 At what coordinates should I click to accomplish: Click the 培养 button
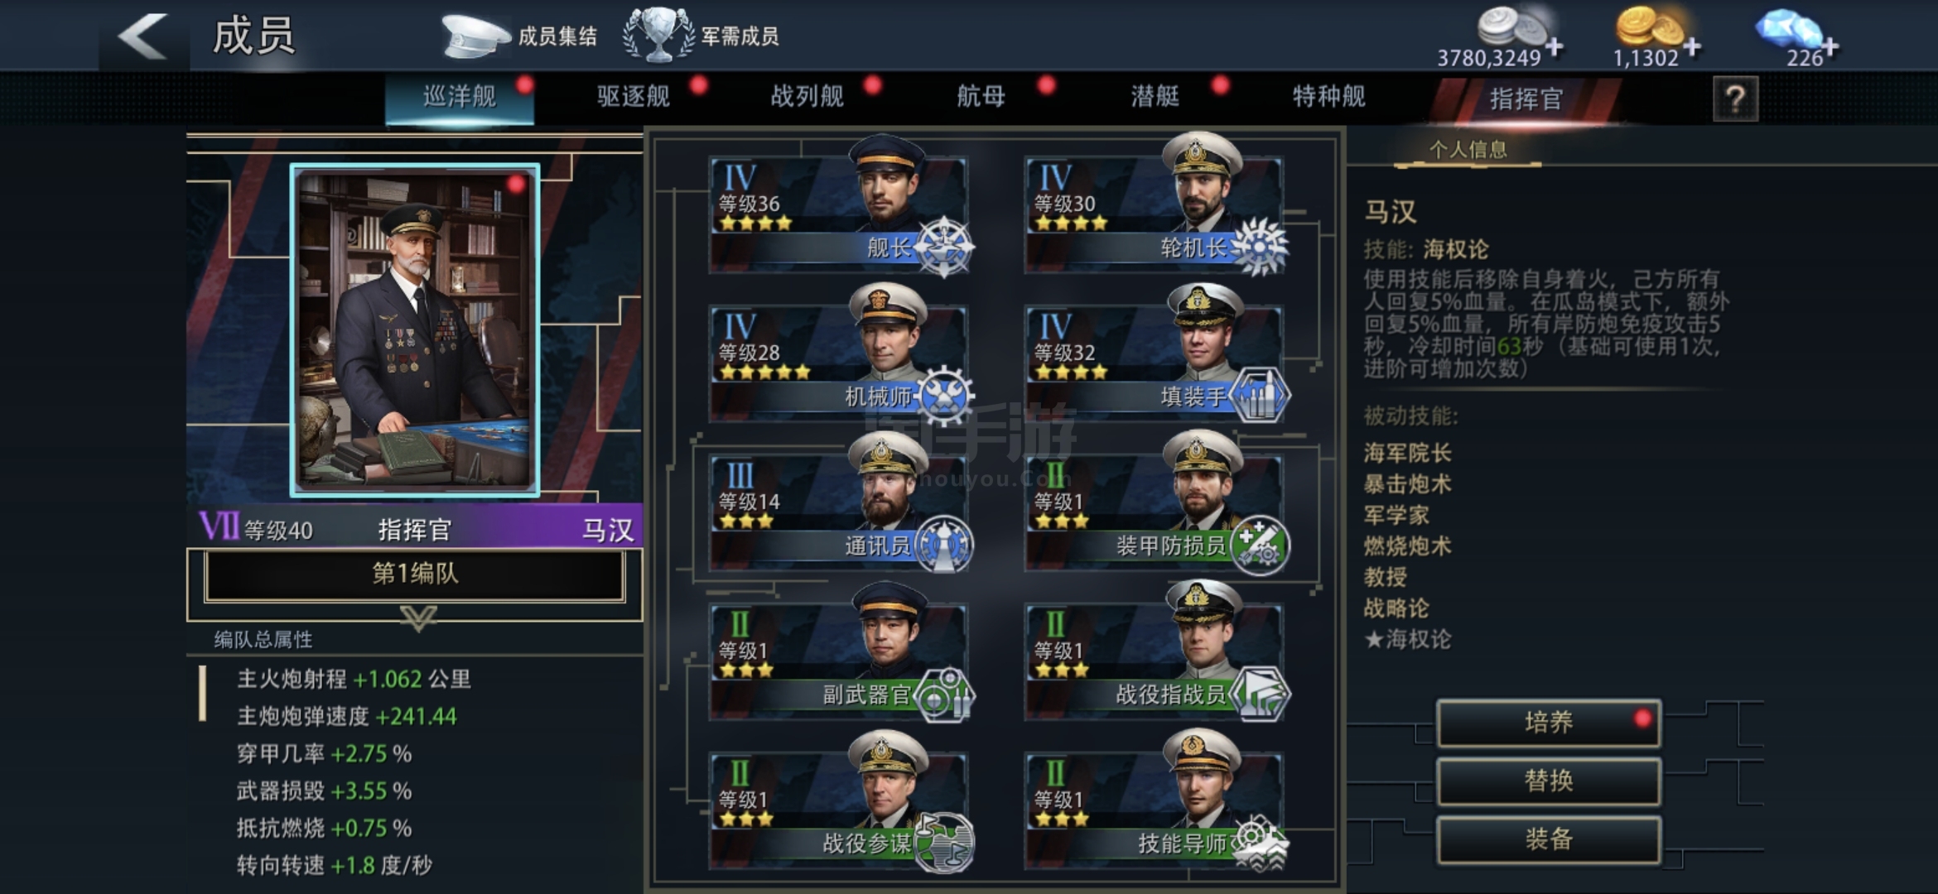[x=1549, y=723]
